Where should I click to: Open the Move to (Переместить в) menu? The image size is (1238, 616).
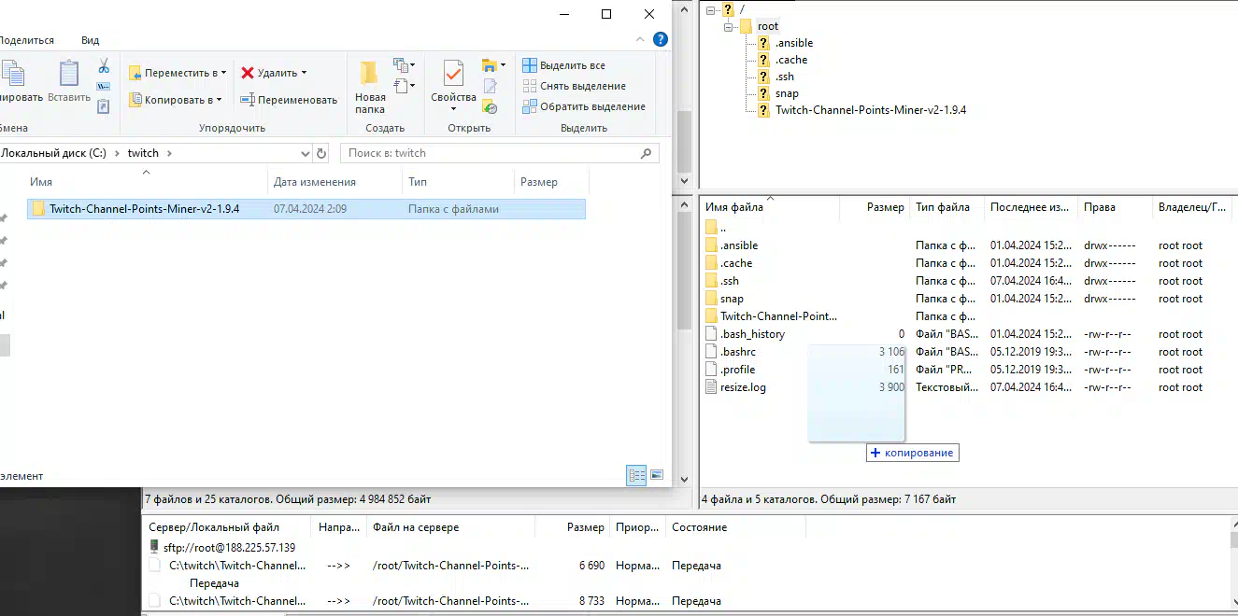pyautogui.click(x=177, y=73)
